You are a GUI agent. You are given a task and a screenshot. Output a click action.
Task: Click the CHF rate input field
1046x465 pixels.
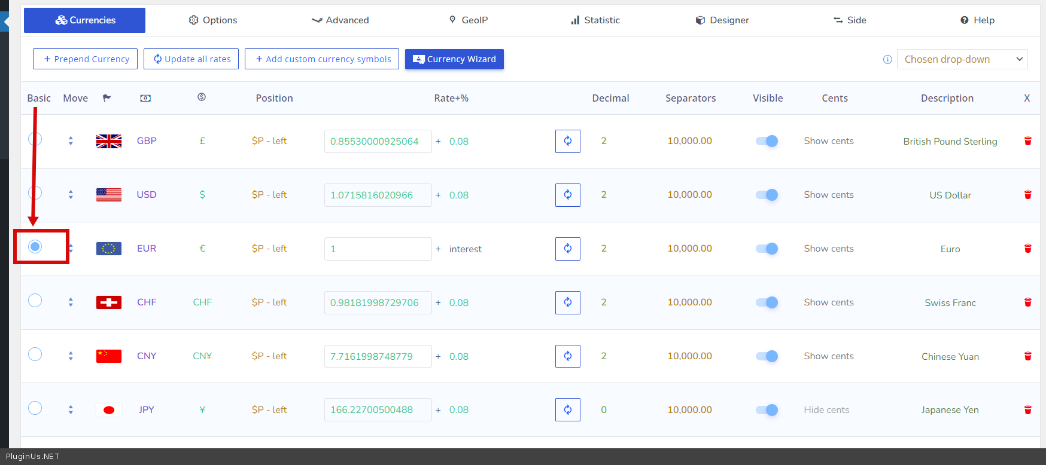pos(378,302)
